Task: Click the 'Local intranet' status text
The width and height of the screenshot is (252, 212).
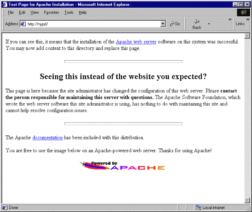Action: click(x=213, y=208)
